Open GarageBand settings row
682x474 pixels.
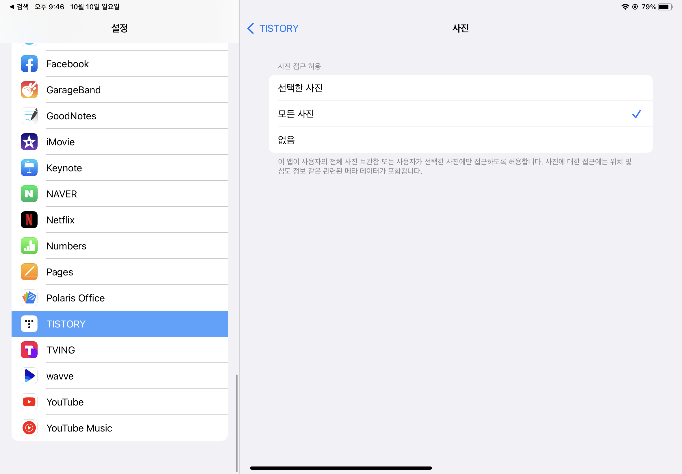(120, 90)
